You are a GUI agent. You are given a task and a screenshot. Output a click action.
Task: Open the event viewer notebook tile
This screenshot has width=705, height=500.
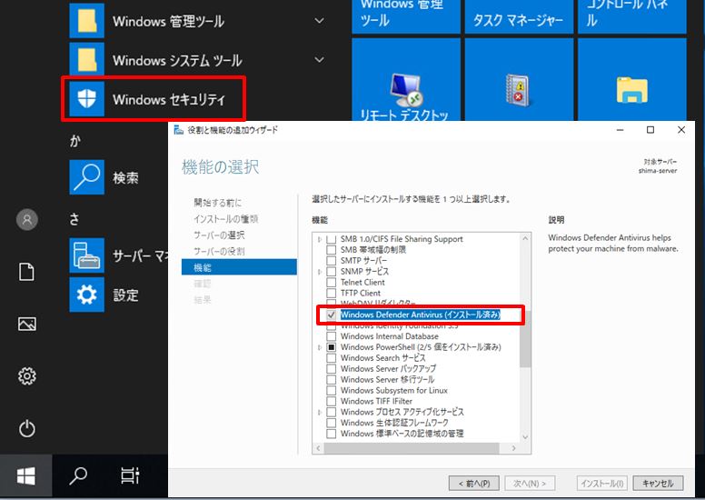point(519,80)
